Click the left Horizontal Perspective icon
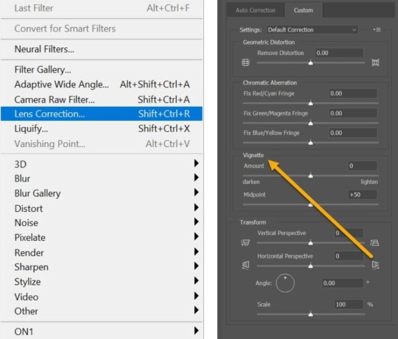This screenshot has width=398, height=339. [x=245, y=266]
